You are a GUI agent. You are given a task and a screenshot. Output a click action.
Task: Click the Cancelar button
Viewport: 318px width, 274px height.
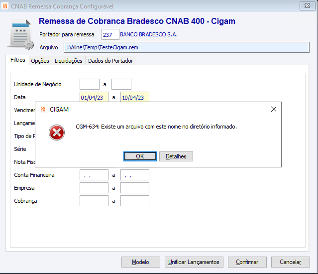[x=291, y=262]
